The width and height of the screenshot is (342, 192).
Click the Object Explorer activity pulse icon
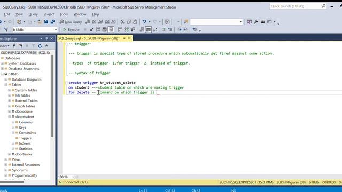coord(46,46)
